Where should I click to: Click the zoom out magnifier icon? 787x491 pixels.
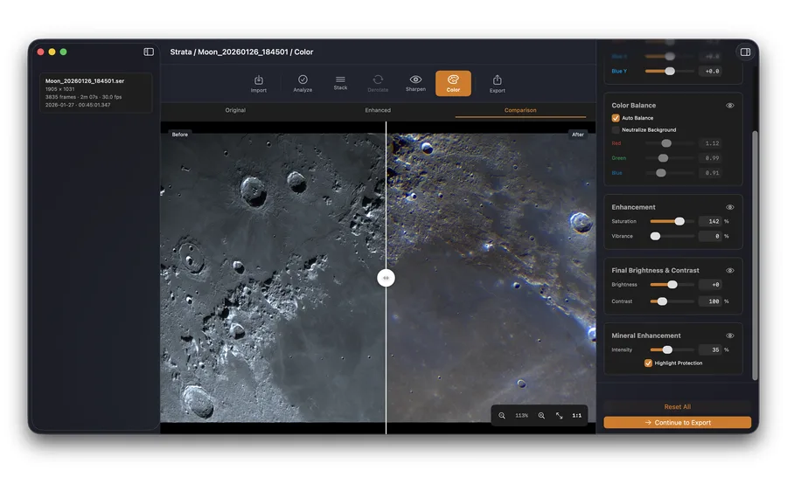502,415
